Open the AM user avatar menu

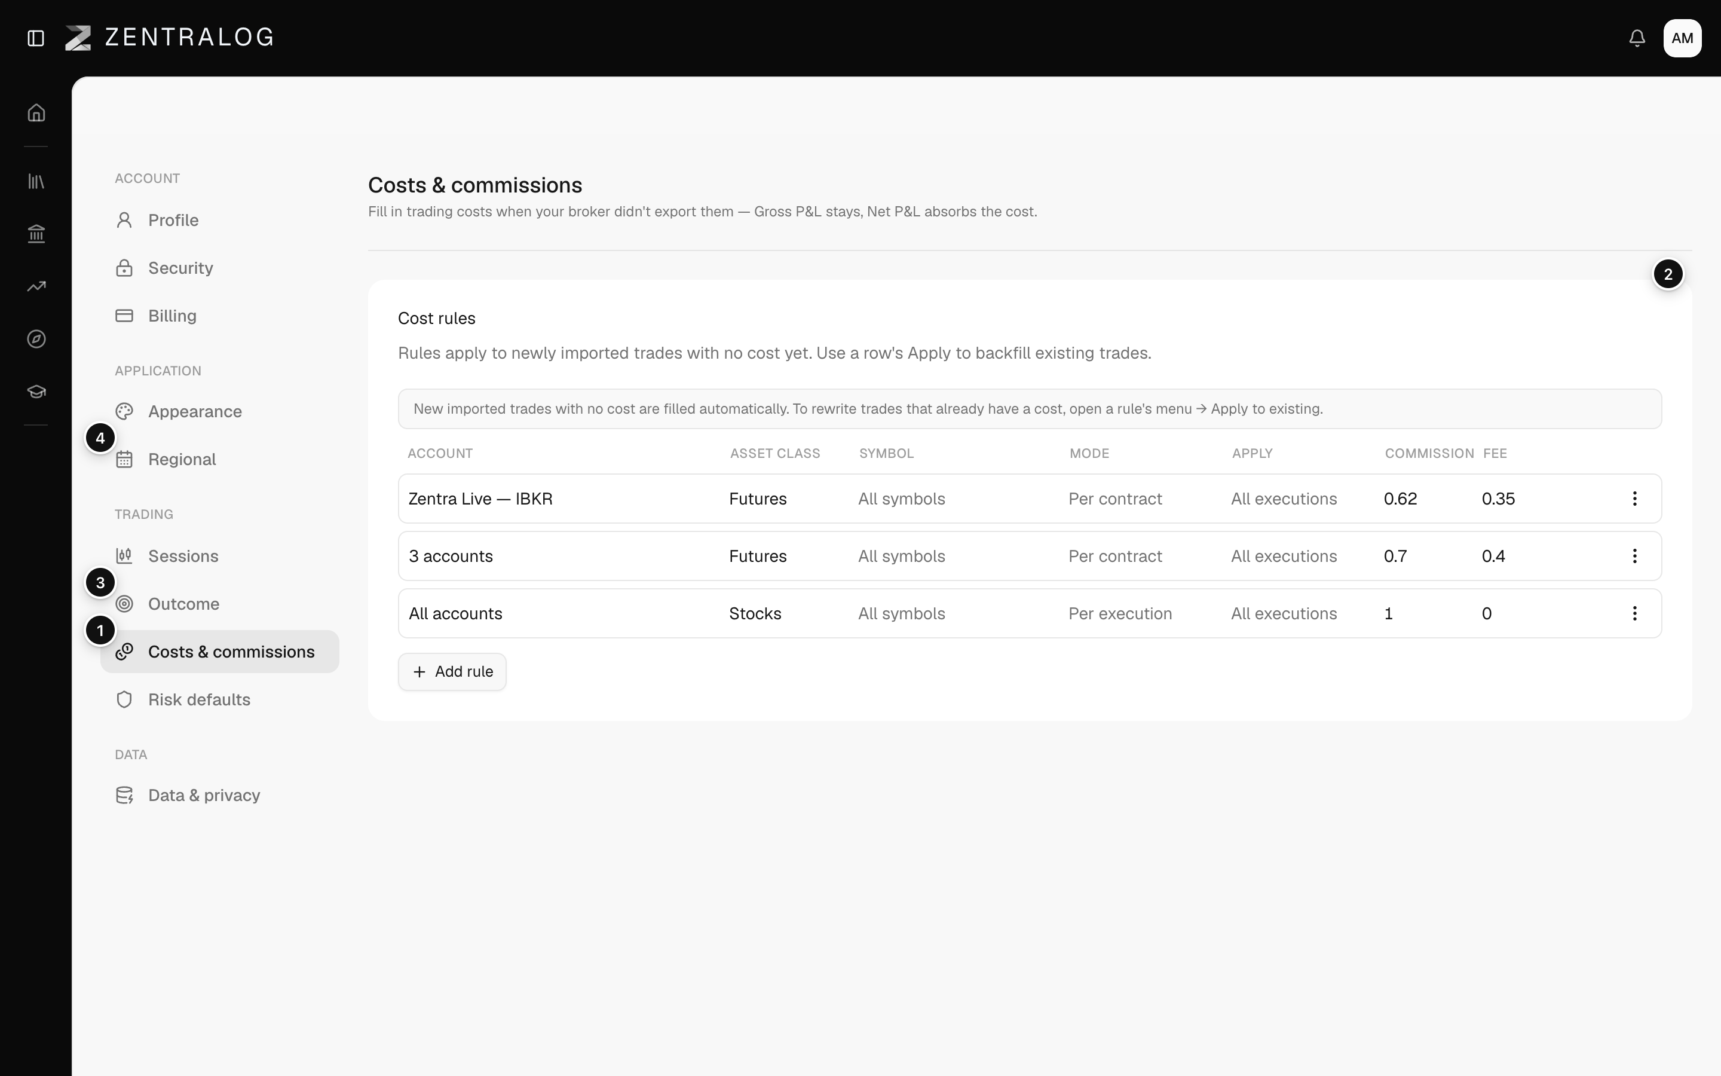1682,38
